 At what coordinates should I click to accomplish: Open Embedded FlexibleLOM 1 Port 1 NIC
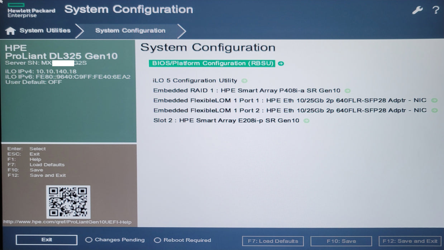(290, 101)
